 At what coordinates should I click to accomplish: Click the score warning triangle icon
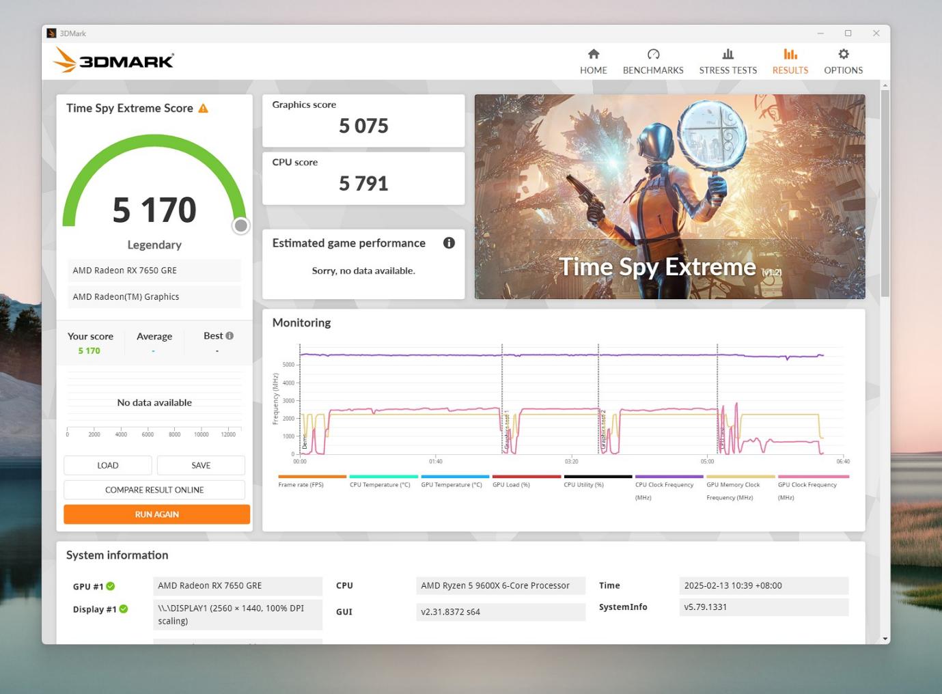coord(203,108)
